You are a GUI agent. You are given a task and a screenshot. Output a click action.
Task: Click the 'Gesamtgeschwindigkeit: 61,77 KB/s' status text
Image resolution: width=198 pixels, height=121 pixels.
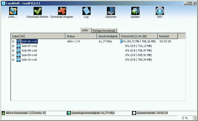coord(93,113)
